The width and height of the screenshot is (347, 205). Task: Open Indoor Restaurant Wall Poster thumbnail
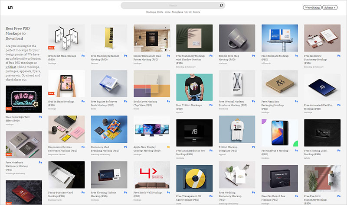pyautogui.click(x=152, y=38)
